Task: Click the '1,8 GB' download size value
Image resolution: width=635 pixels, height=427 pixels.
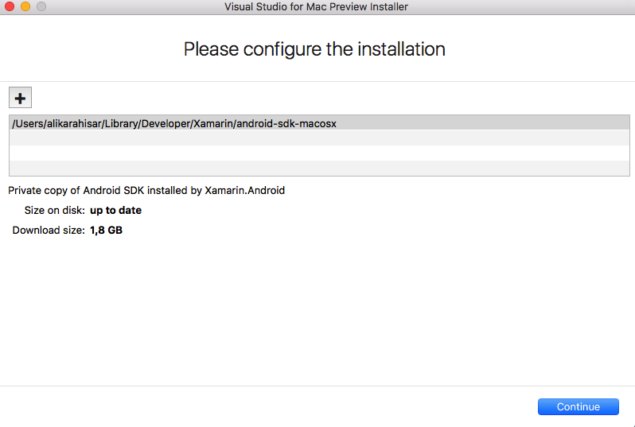Action: (x=106, y=231)
